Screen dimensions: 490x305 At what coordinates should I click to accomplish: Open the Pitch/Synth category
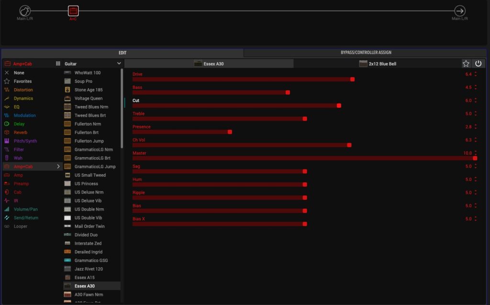[25, 141]
